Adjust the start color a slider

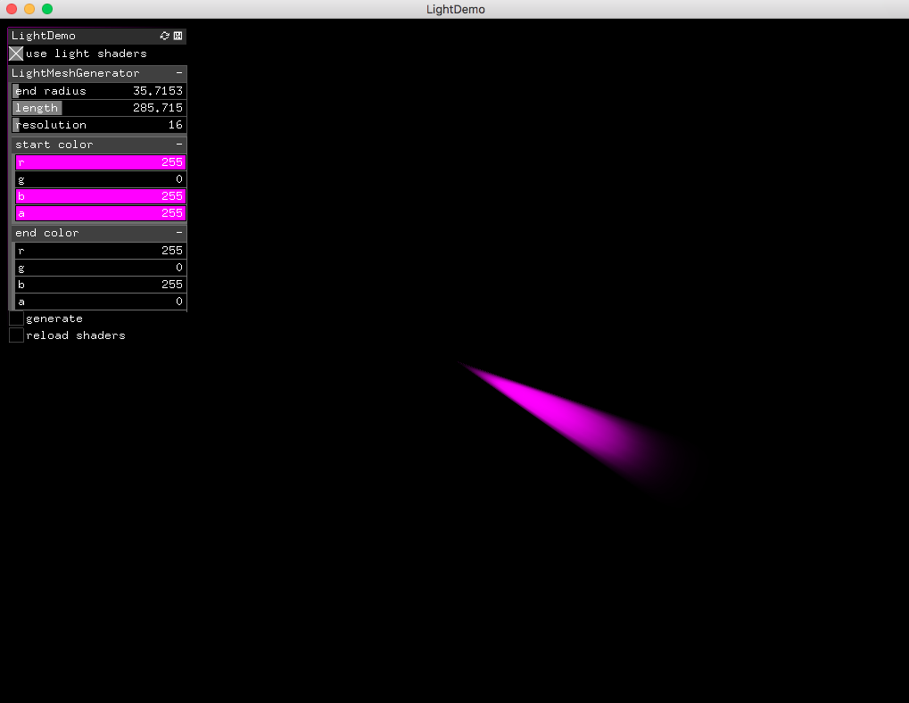click(100, 212)
